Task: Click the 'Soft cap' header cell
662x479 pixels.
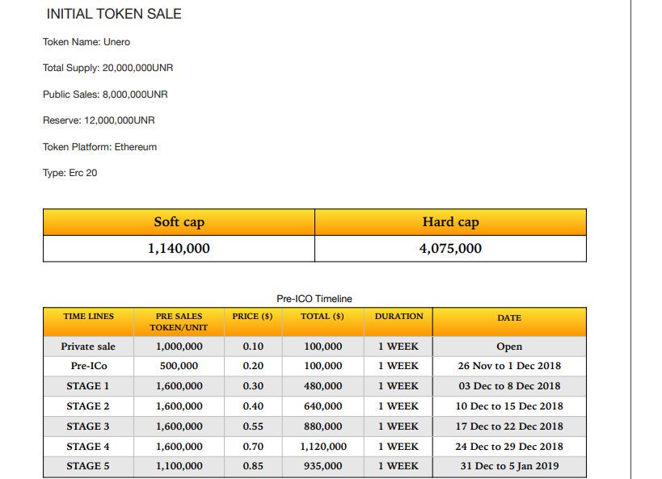Action: pos(179,222)
